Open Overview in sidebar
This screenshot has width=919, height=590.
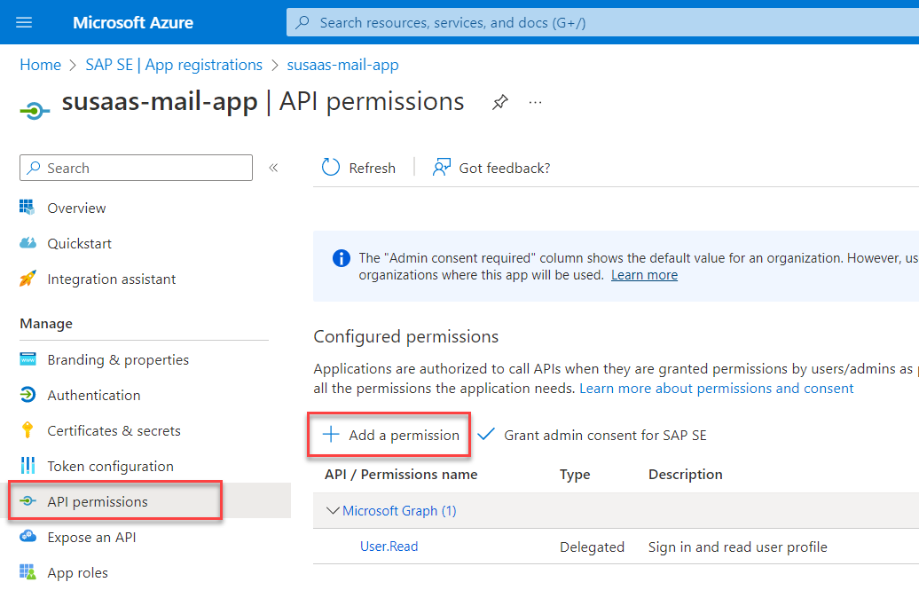pos(77,208)
